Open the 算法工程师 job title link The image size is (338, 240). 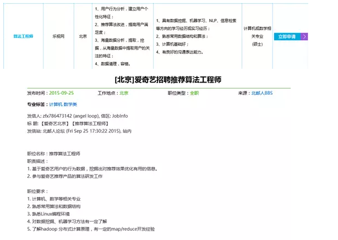click(x=23, y=36)
